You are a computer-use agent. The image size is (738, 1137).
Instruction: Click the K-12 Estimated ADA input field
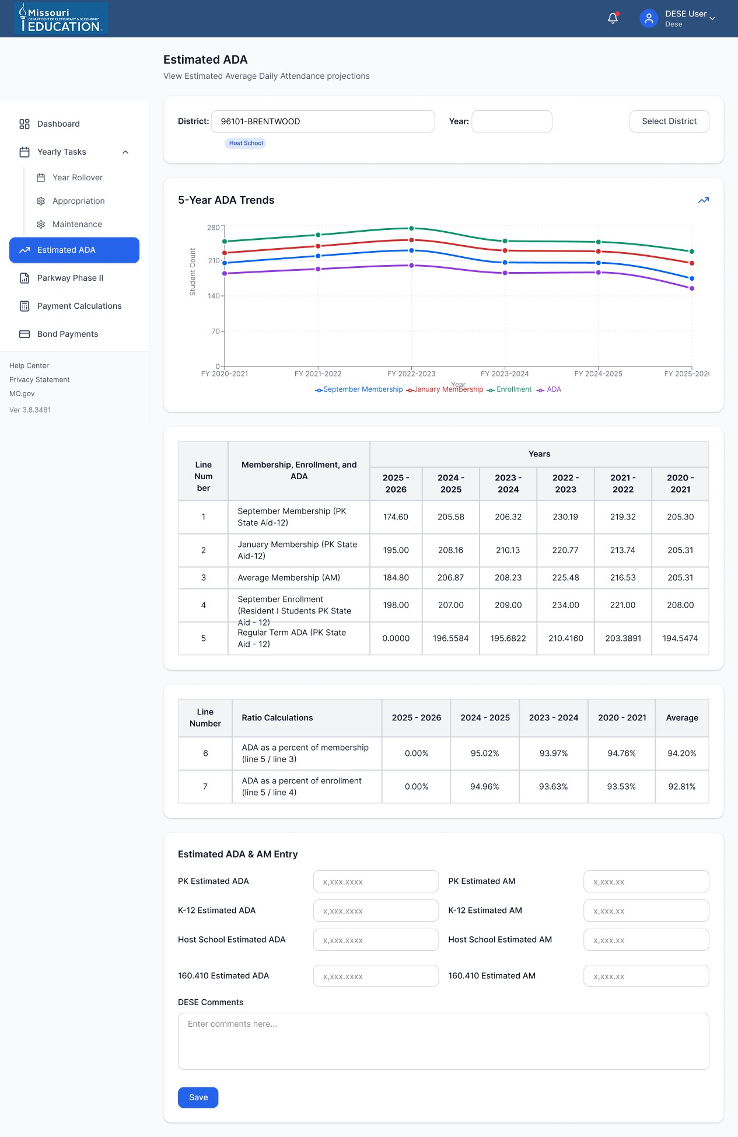pyautogui.click(x=376, y=911)
